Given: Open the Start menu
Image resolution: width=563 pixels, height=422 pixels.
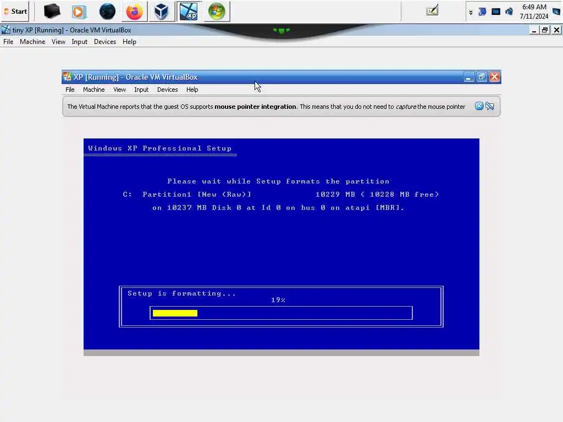Looking at the screenshot, I should 15,12.
